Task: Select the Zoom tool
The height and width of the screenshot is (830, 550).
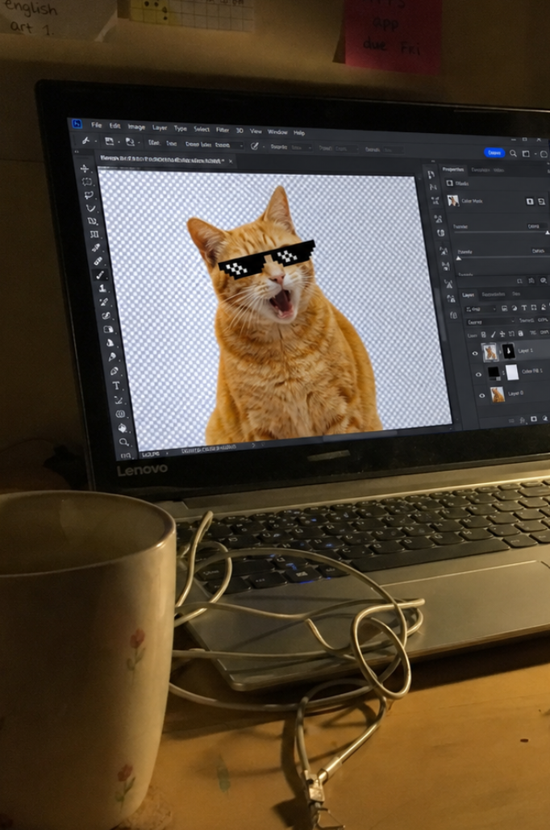Action: coord(124,441)
